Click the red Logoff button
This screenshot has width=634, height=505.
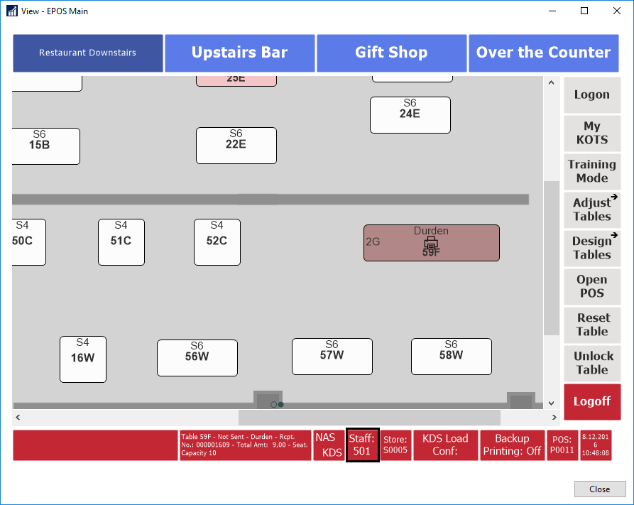pyautogui.click(x=592, y=402)
